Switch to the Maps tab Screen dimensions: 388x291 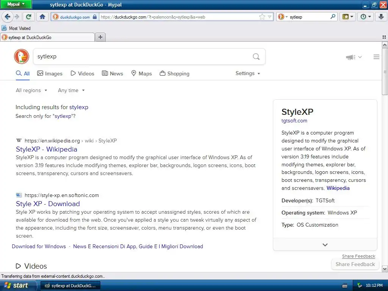point(141,74)
